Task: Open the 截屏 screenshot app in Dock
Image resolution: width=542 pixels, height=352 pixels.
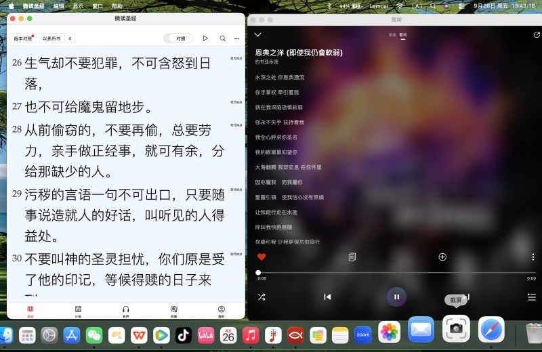Action: 456,329
